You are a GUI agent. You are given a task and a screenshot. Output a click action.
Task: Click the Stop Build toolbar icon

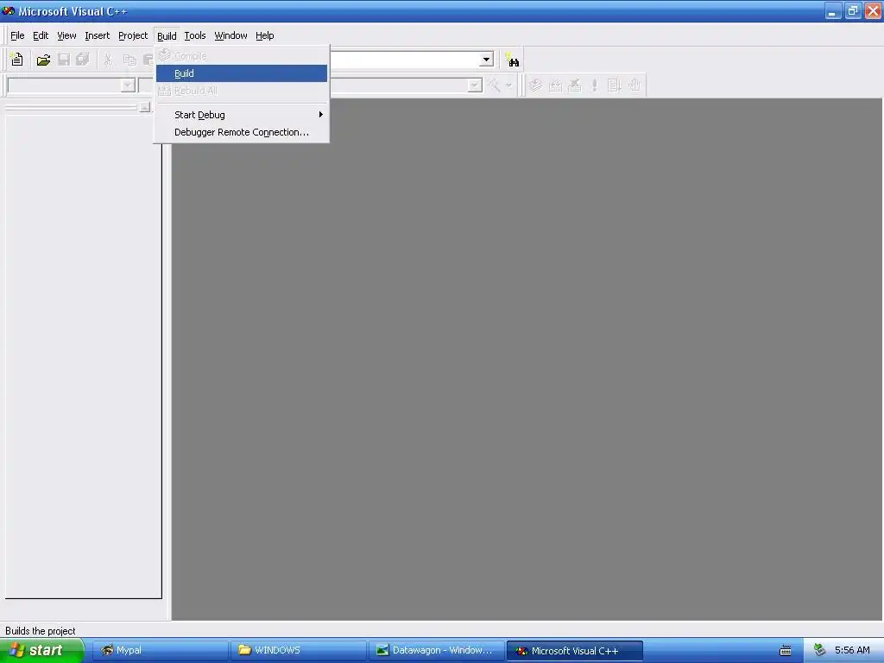point(574,85)
